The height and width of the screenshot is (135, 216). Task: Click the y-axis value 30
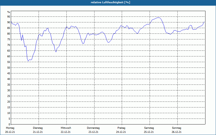[9, 90]
